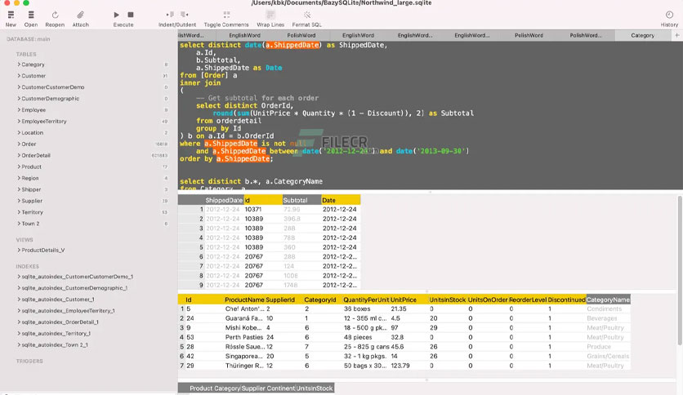Expand the Supplier table node
This screenshot has width=683, height=395.
19,201
